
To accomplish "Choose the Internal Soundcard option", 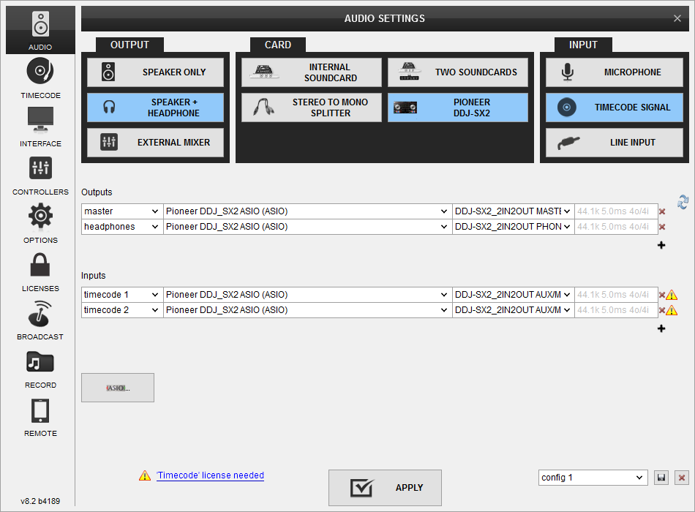I will pyautogui.click(x=312, y=72).
